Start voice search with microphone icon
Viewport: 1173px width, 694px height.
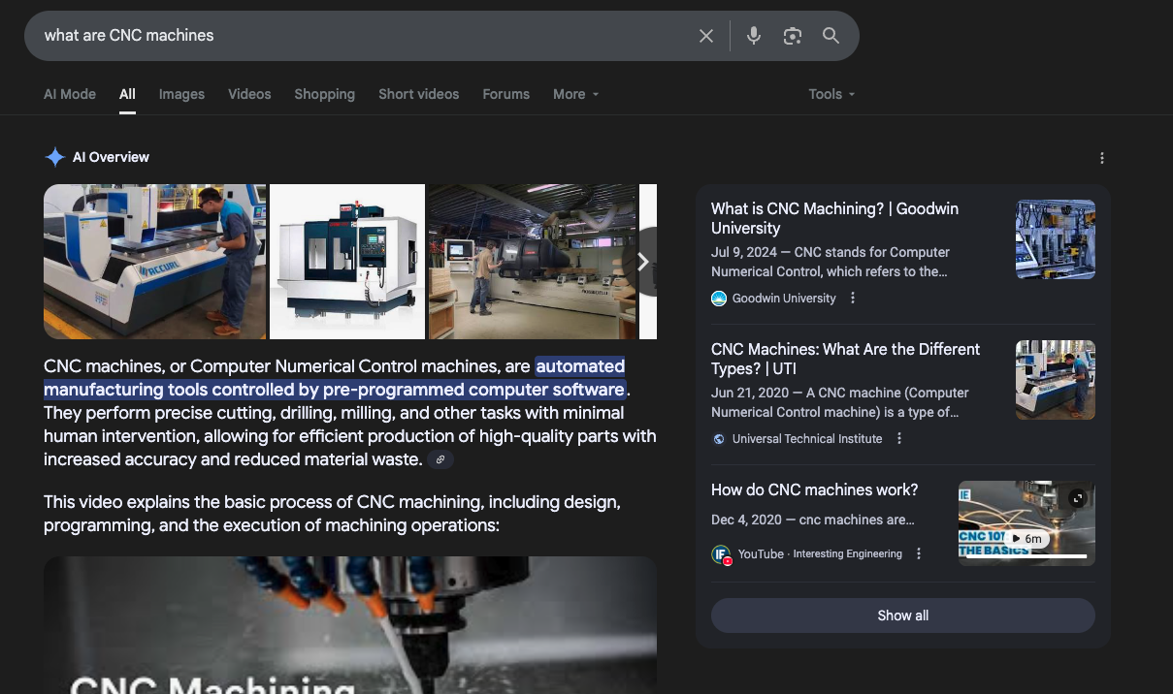tap(754, 36)
